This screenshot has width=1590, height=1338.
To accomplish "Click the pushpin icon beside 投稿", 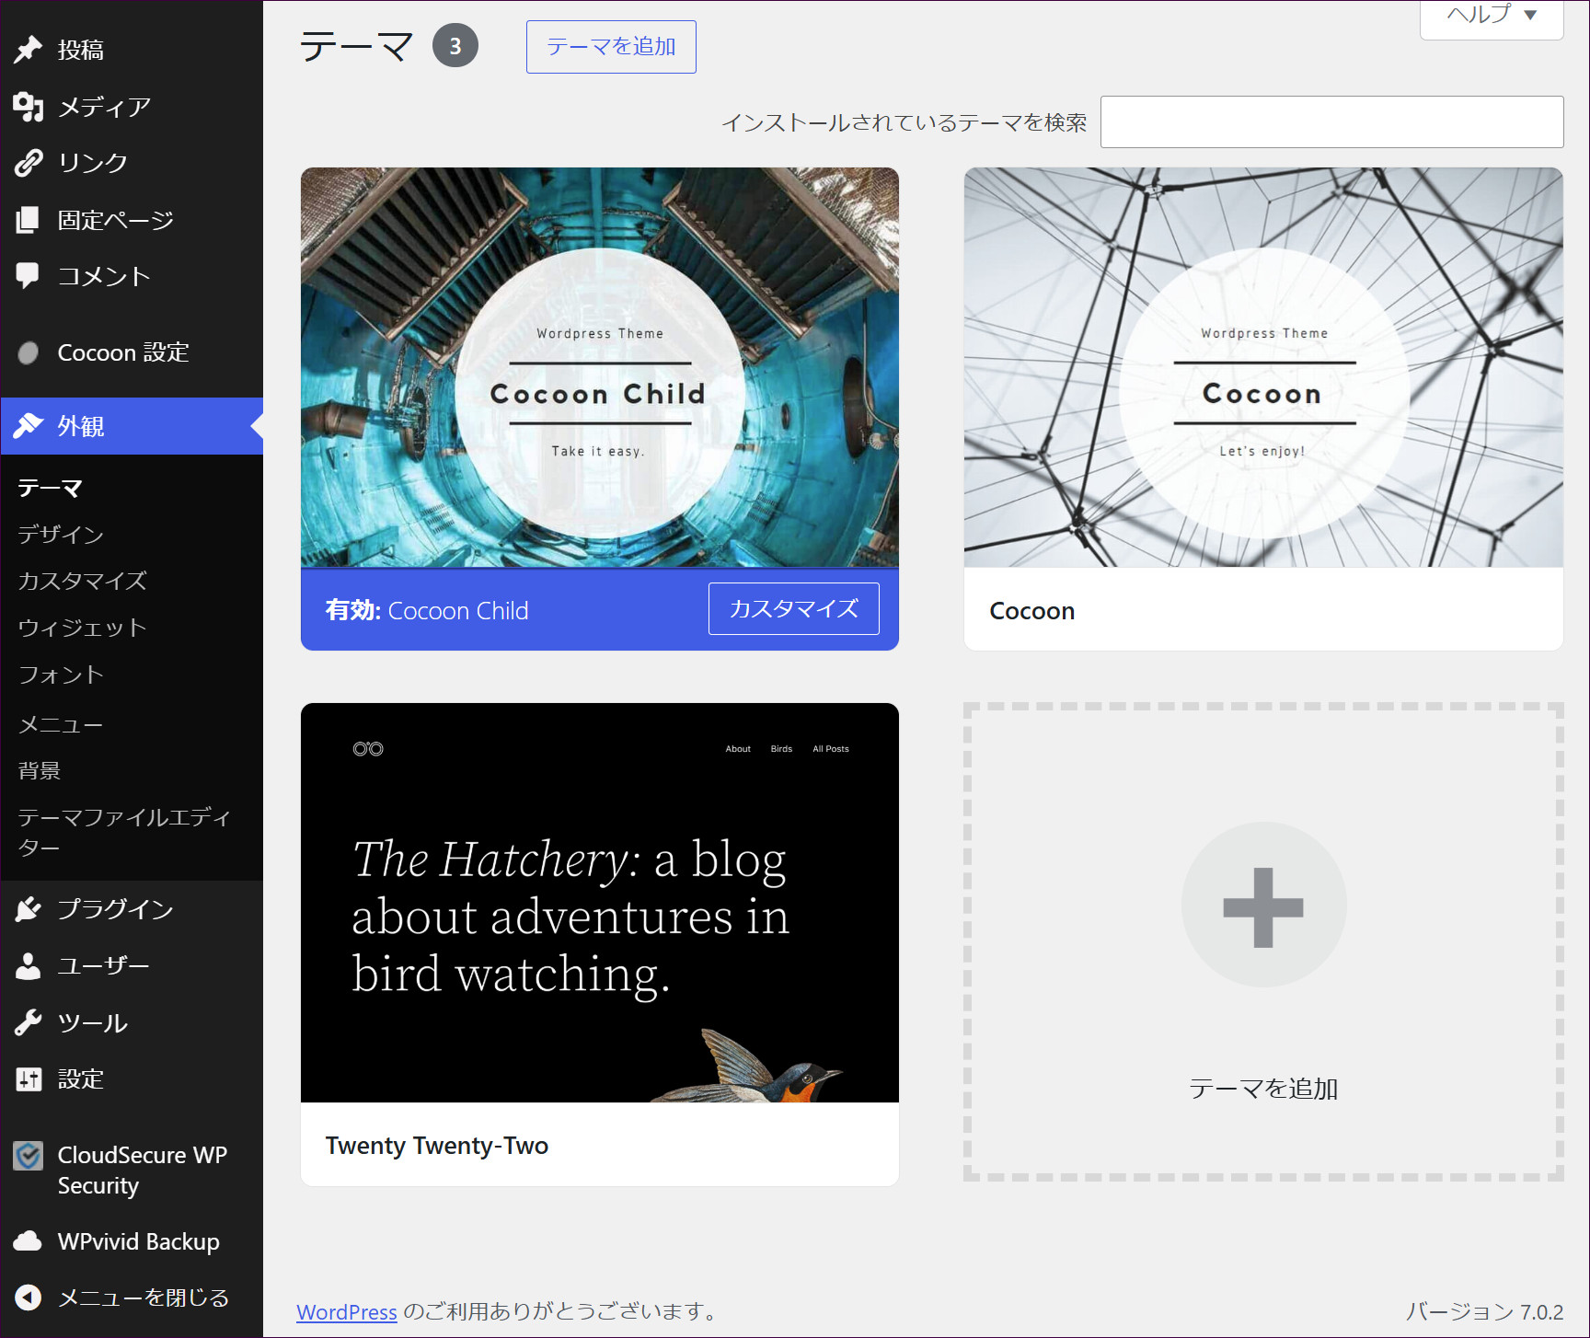I will pyautogui.click(x=29, y=50).
